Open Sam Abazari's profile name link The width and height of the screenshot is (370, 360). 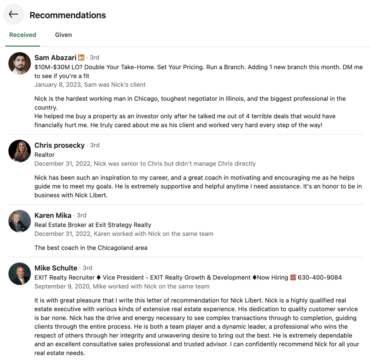(55, 58)
